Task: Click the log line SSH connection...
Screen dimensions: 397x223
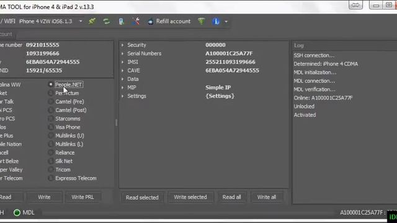Action: point(314,55)
